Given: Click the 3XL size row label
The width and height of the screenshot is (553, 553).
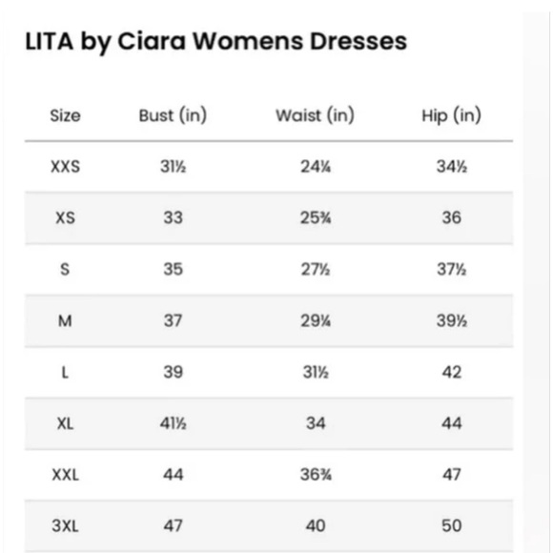Looking at the screenshot, I should tap(65, 526).
